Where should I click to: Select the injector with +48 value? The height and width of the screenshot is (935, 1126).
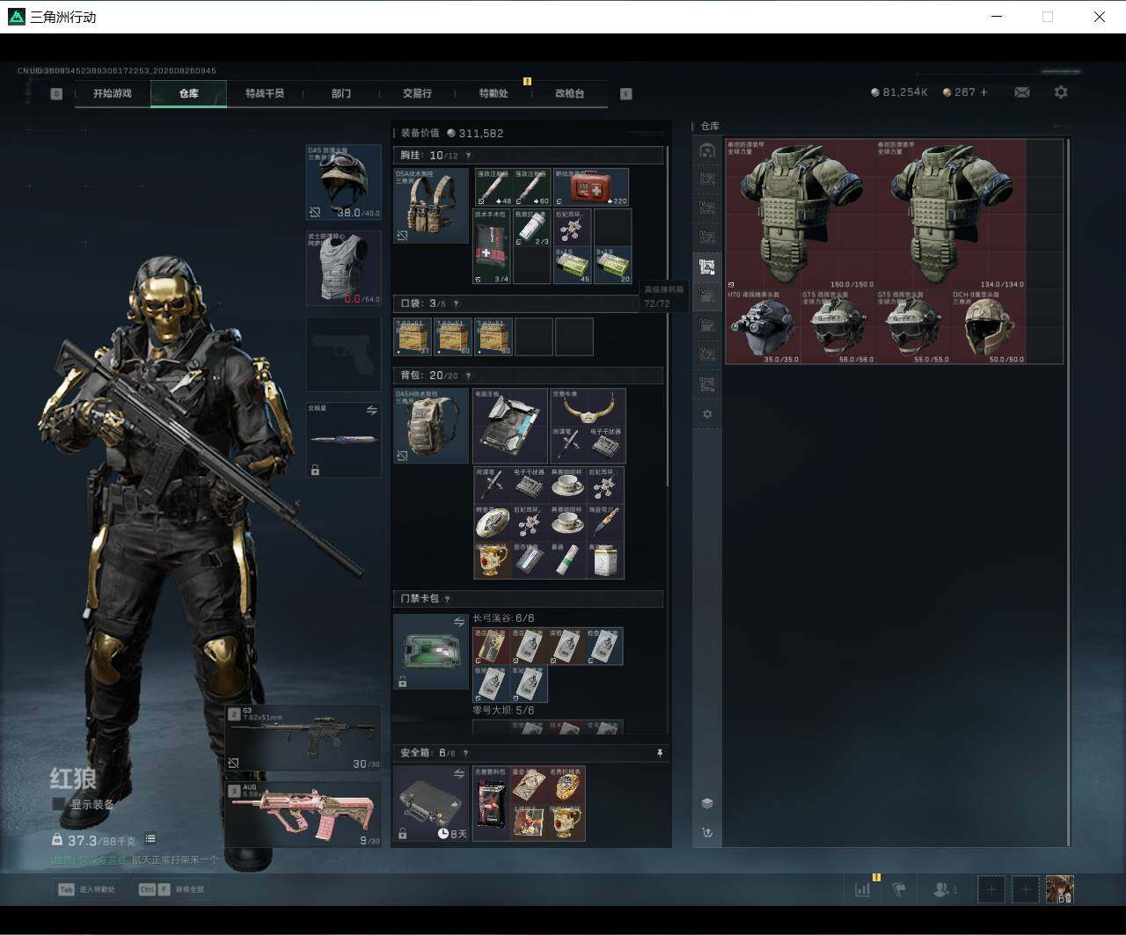(x=494, y=187)
